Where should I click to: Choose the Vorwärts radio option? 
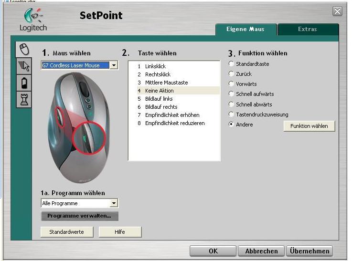[231, 84]
